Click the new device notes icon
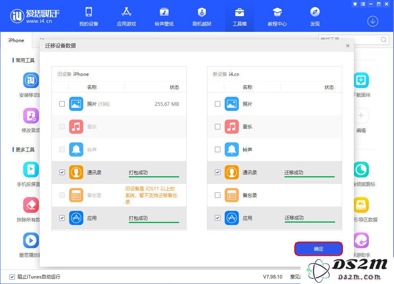 click(232, 195)
